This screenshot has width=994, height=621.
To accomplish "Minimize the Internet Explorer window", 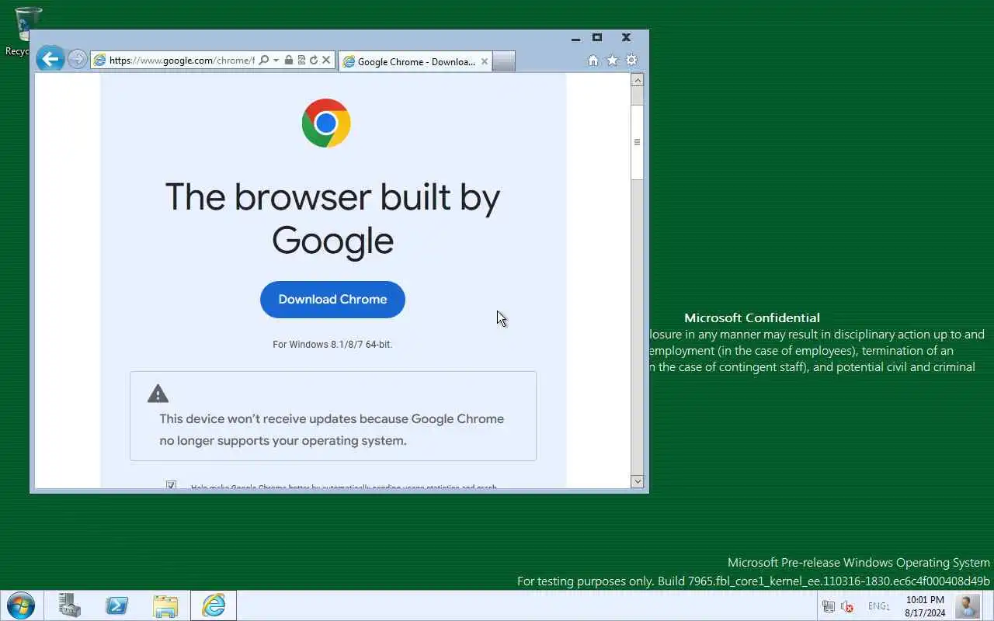I will (x=576, y=37).
